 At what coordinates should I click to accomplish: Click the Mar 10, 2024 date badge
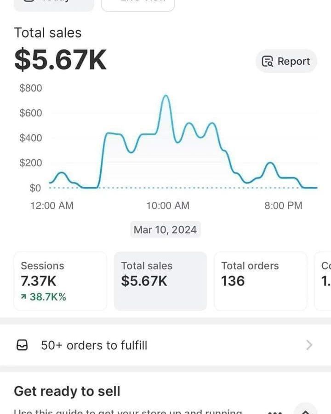click(165, 230)
